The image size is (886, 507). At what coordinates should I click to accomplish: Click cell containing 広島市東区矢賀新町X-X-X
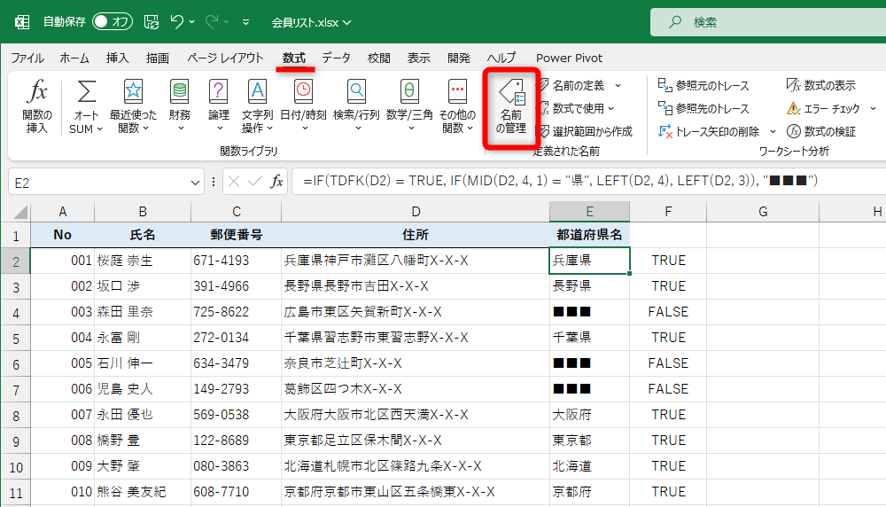(416, 312)
